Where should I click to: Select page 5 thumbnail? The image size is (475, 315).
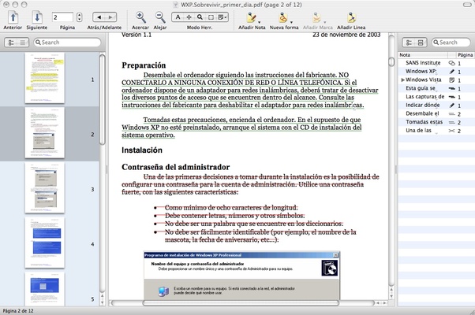44,289
